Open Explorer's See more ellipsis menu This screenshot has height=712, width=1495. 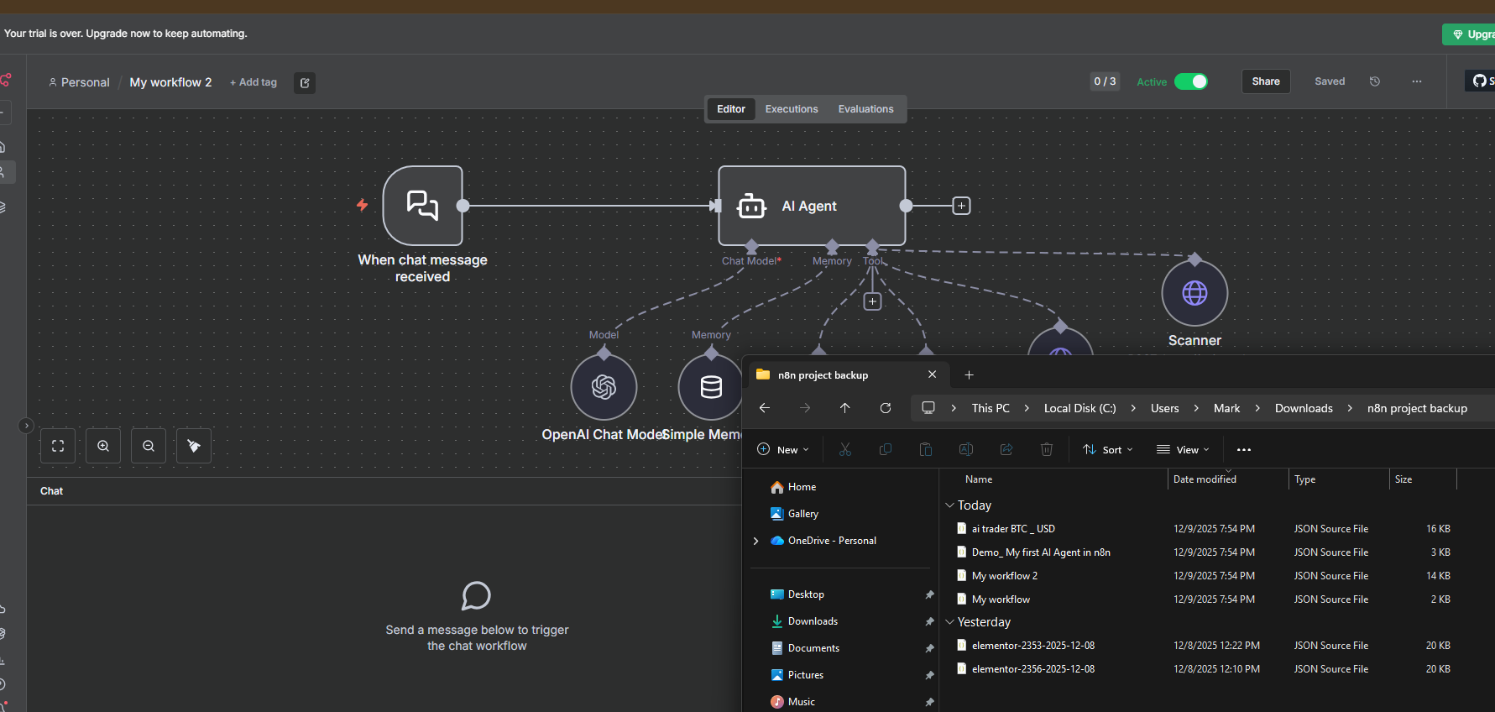click(1244, 450)
